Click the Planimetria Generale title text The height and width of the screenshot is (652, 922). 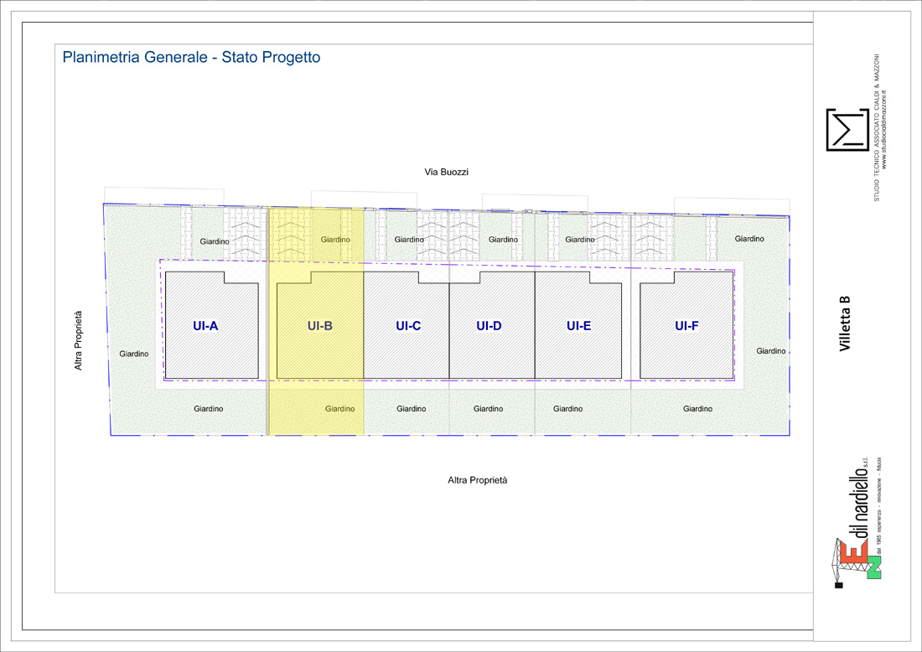(191, 58)
